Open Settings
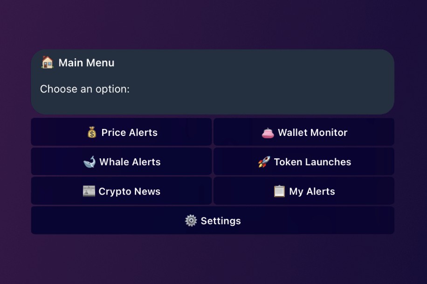The height and width of the screenshot is (284, 427). click(213, 221)
